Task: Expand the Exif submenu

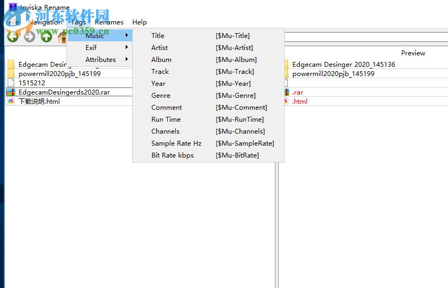Action: 100,47
